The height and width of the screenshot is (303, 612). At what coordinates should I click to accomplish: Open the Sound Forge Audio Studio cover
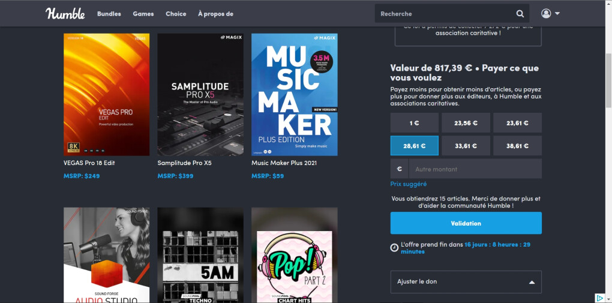point(107,255)
